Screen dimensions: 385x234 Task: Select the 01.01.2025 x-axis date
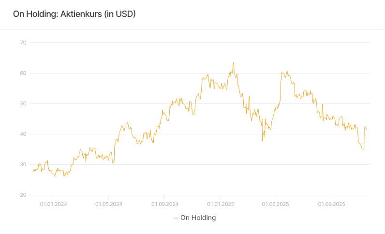pos(220,204)
